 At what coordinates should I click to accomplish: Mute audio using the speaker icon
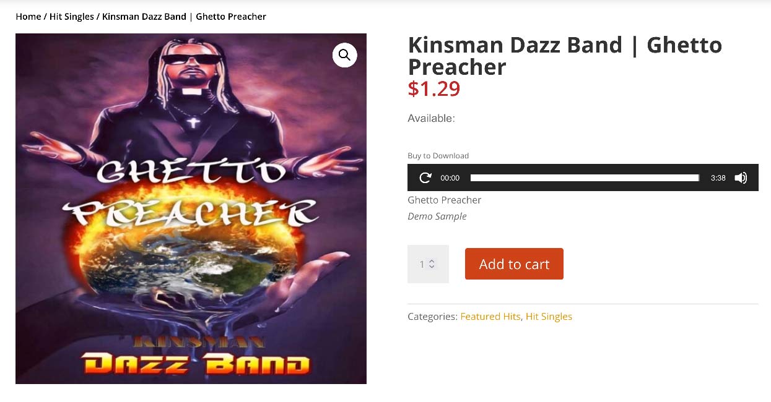click(x=741, y=178)
